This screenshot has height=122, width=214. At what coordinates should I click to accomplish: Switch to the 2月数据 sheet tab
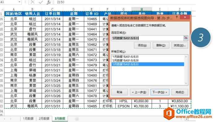pos(44,119)
